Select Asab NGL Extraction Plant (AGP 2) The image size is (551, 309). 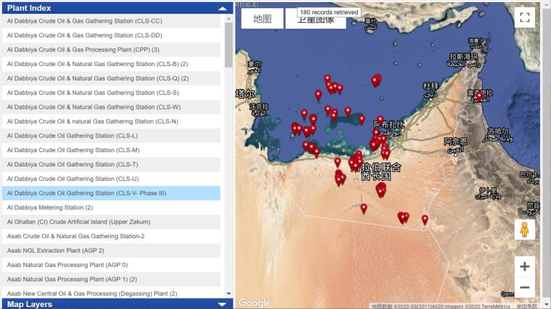[111, 251]
